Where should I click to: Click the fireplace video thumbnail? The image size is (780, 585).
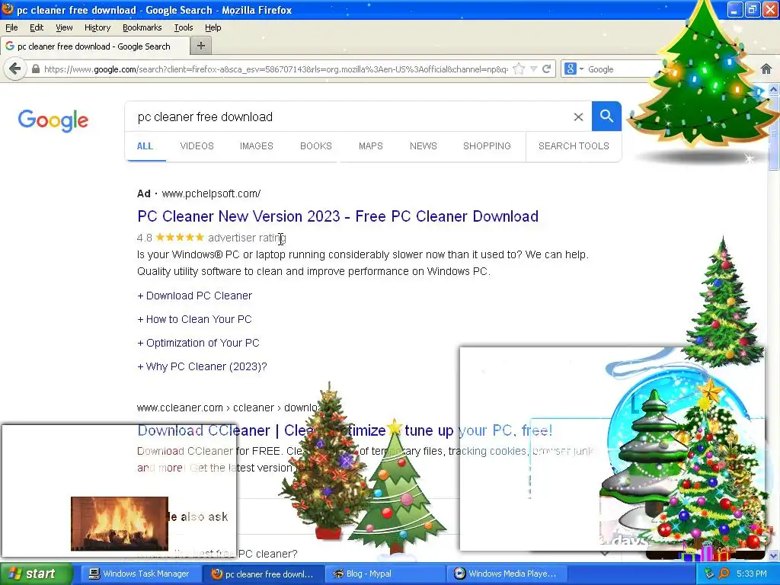click(x=120, y=524)
